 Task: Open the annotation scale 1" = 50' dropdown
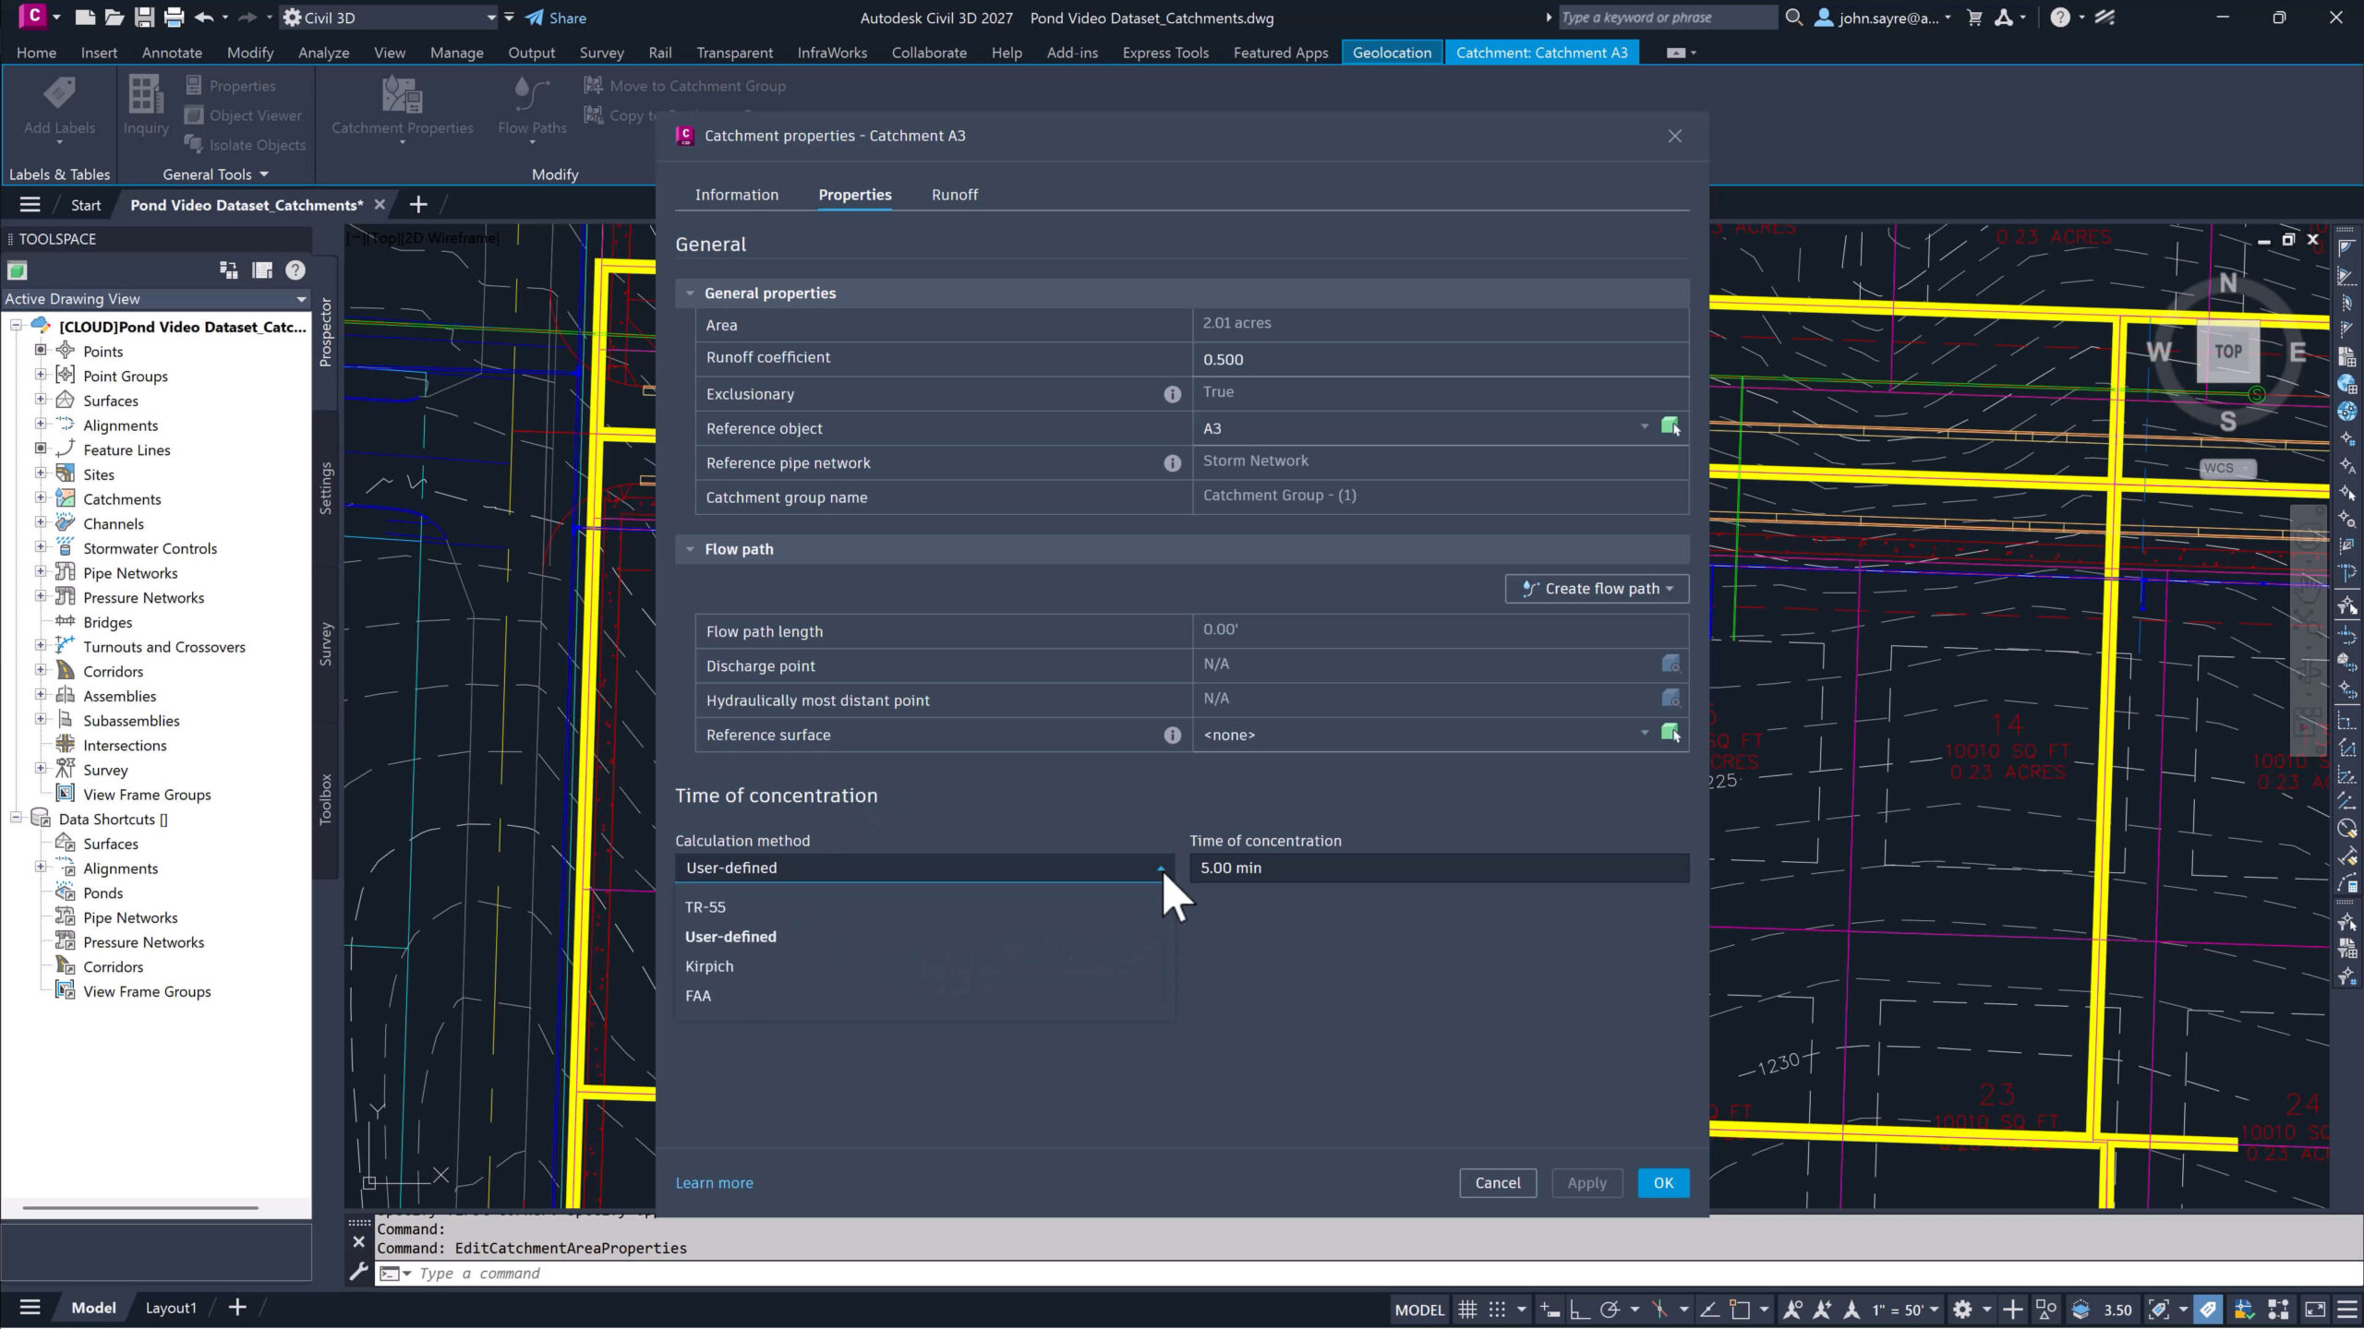click(1906, 1310)
